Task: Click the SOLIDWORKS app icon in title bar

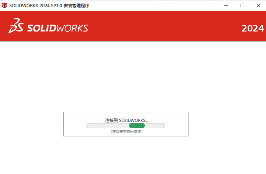Action: click(4, 6)
